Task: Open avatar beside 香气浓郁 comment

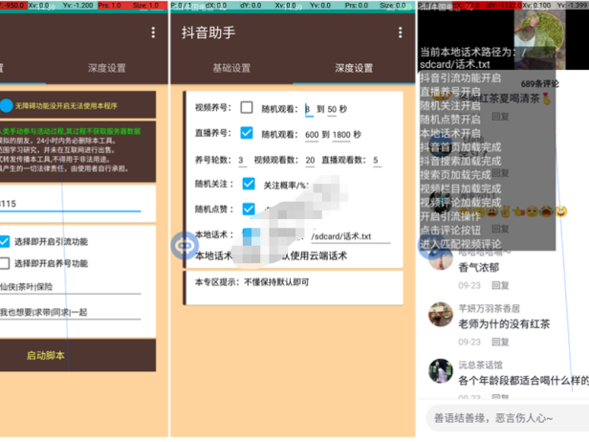Action: tap(440, 258)
